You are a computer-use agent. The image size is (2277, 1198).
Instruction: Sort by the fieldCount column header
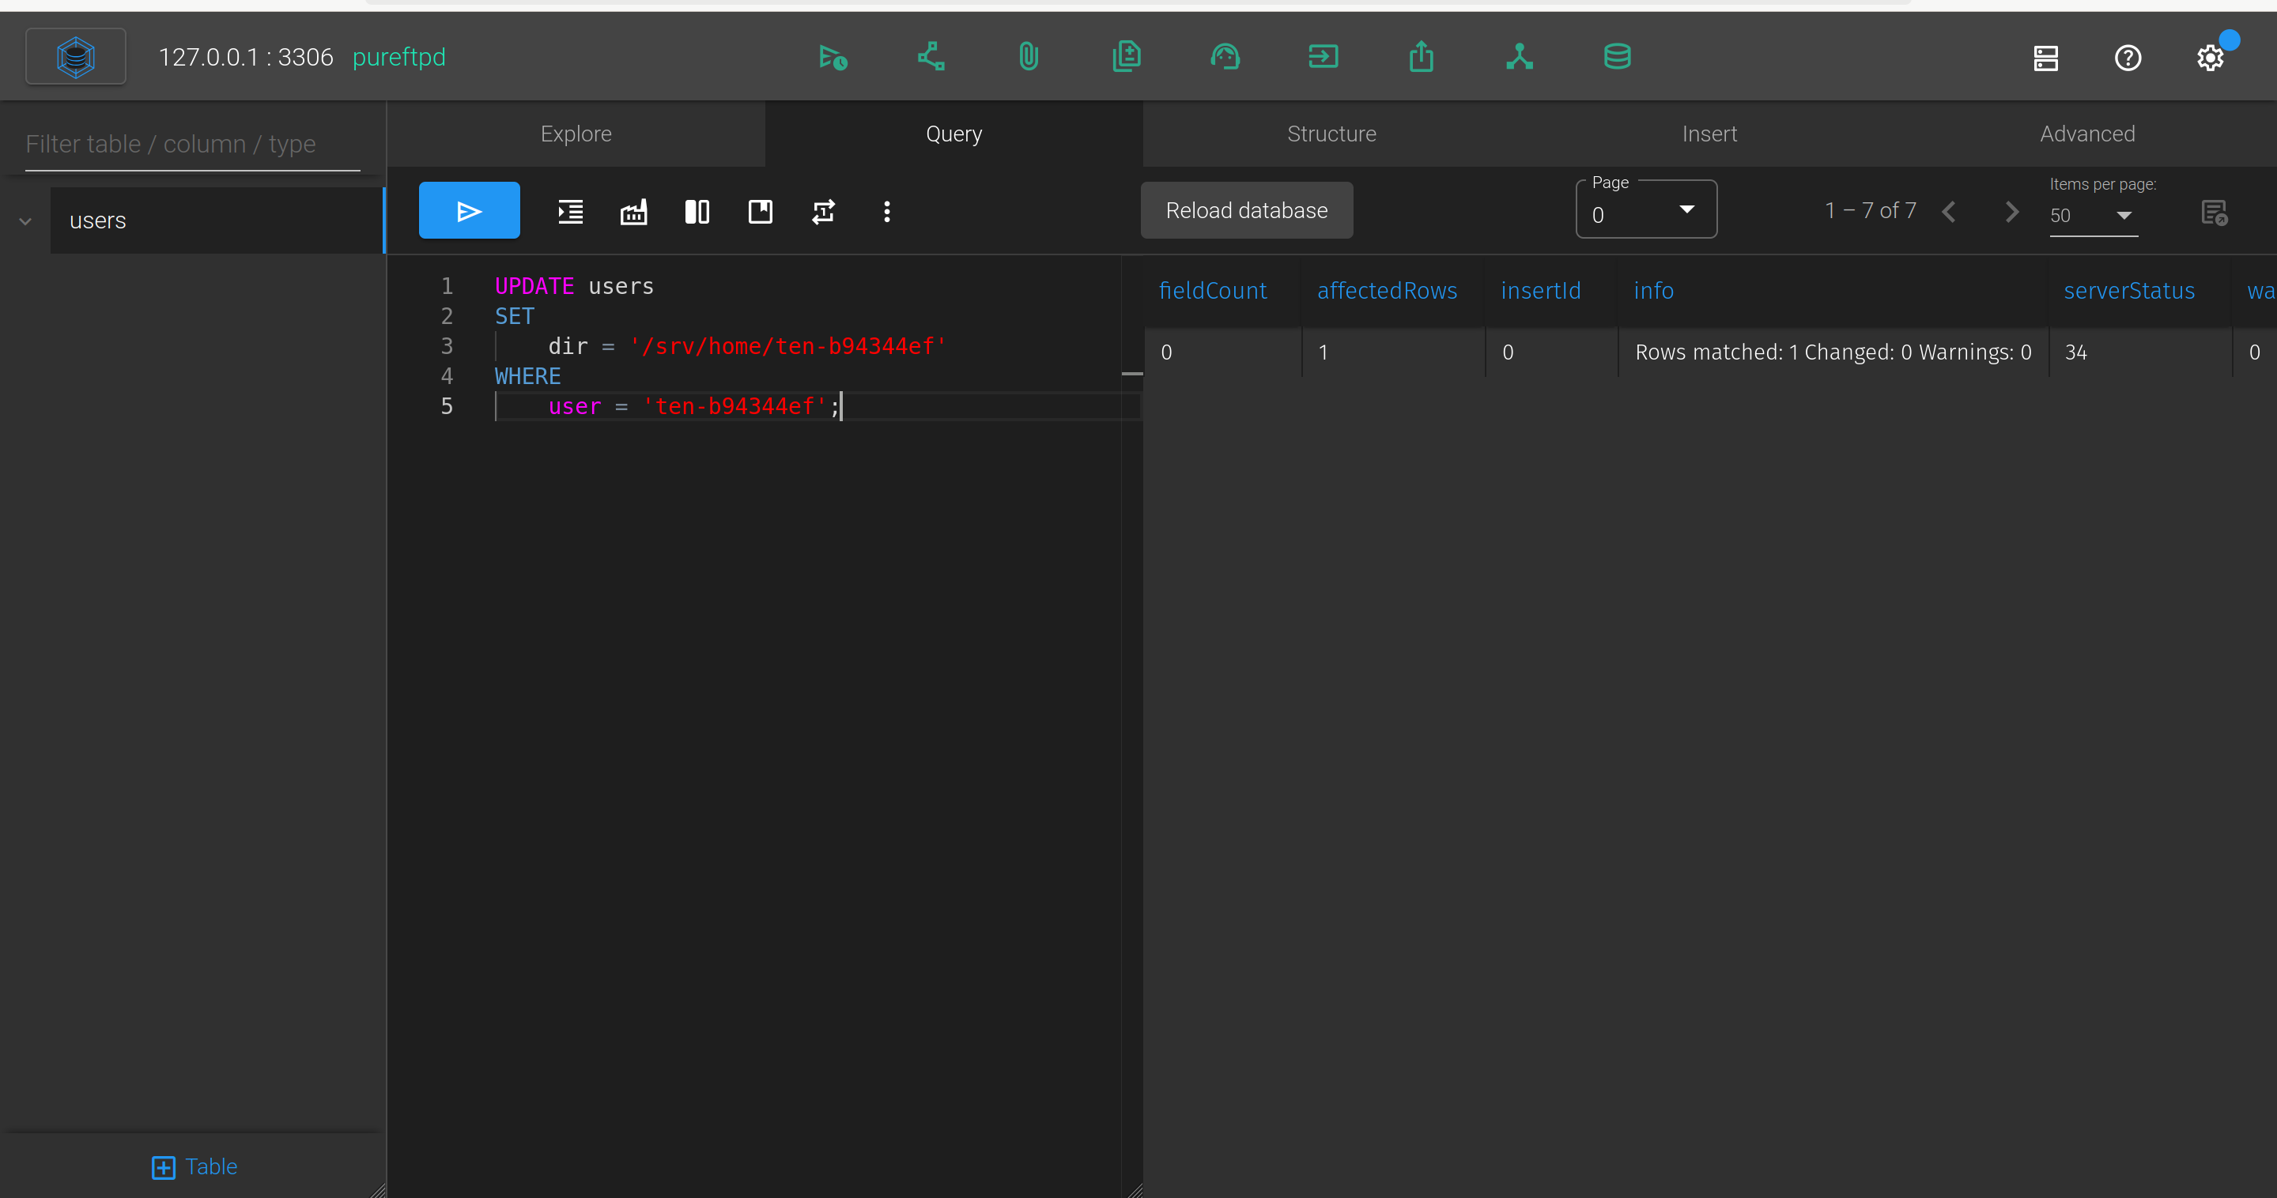(x=1213, y=291)
